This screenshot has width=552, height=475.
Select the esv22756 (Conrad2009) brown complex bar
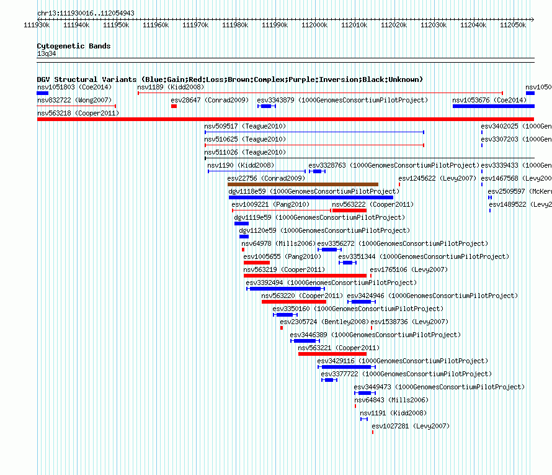coord(303,184)
